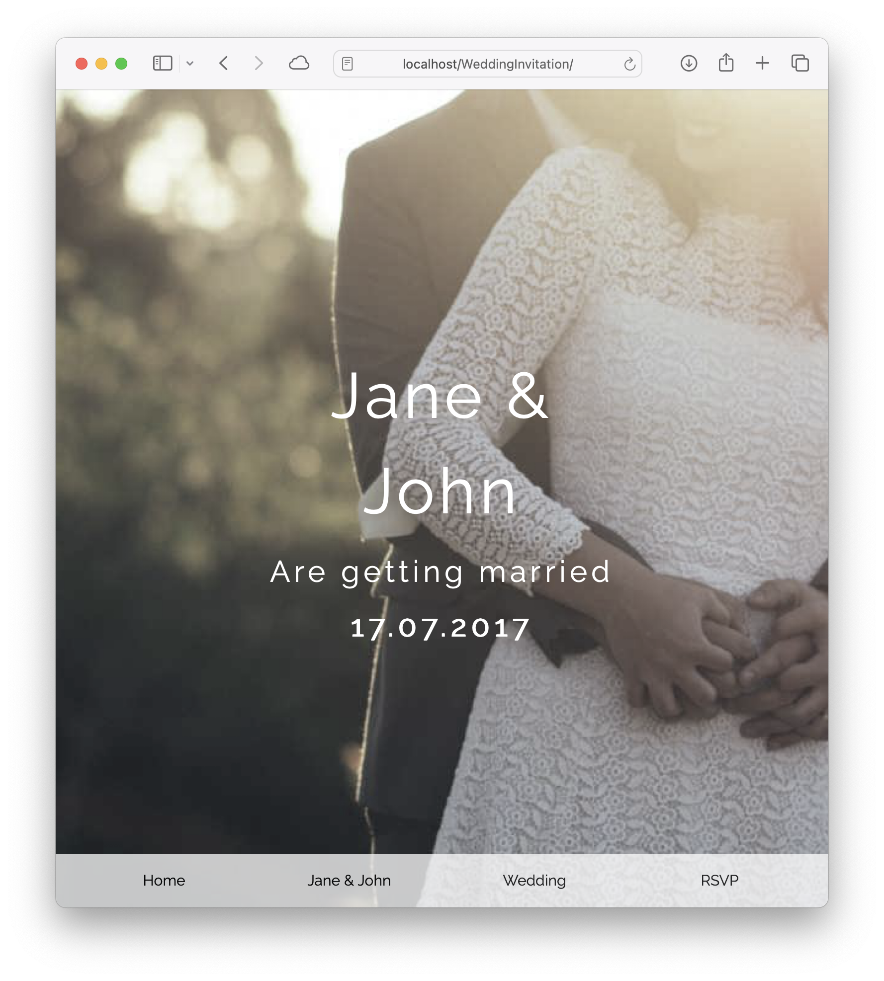
Task: Toggle the Safari sidebar panel
Action: [162, 64]
